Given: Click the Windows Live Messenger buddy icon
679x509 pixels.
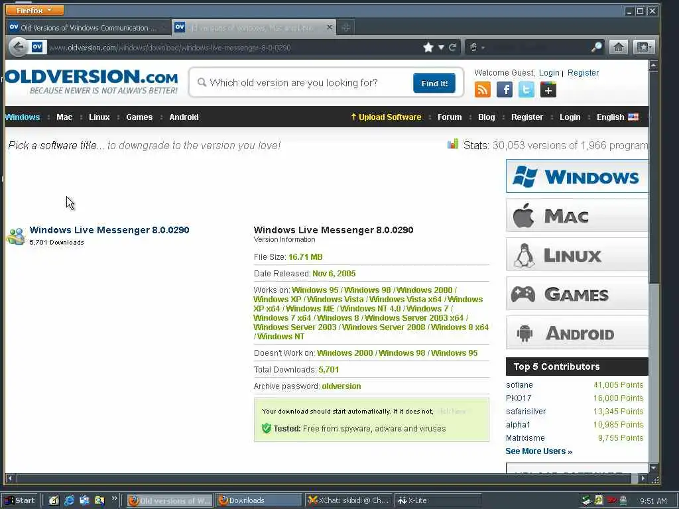Looking at the screenshot, I should tap(16, 237).
